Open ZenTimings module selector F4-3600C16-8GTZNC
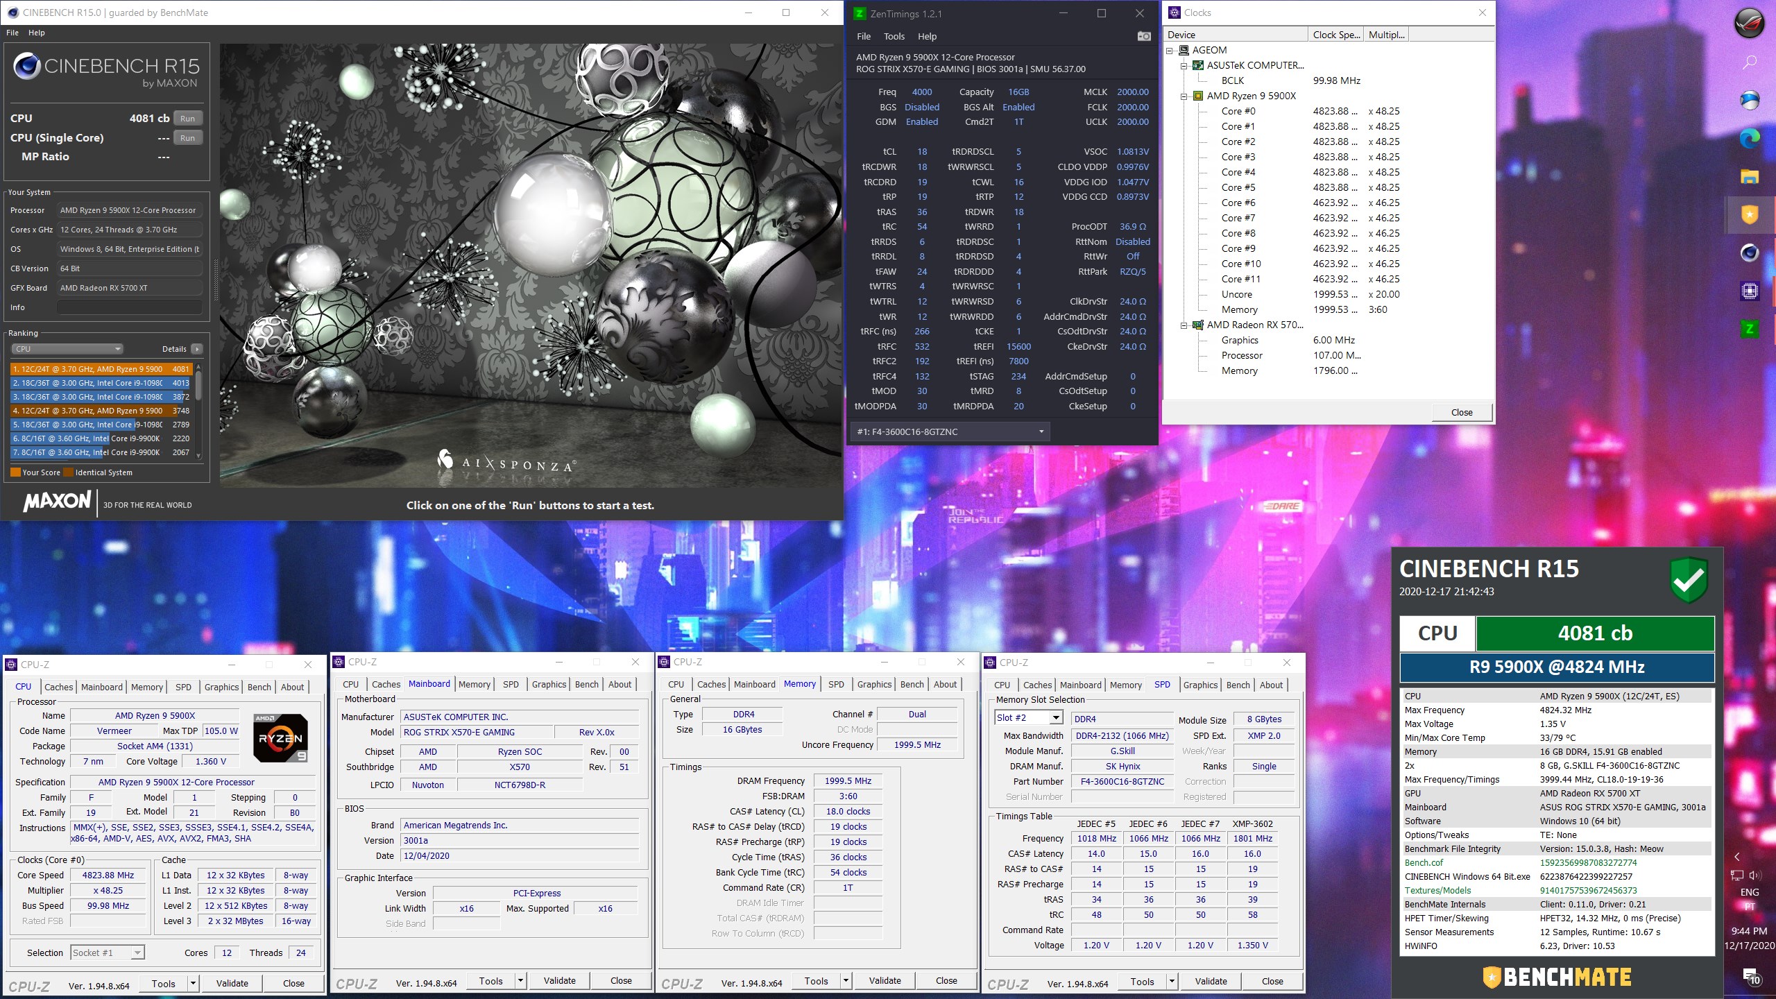The width and height of the screenshot is (1776, 999). (949, 432)
